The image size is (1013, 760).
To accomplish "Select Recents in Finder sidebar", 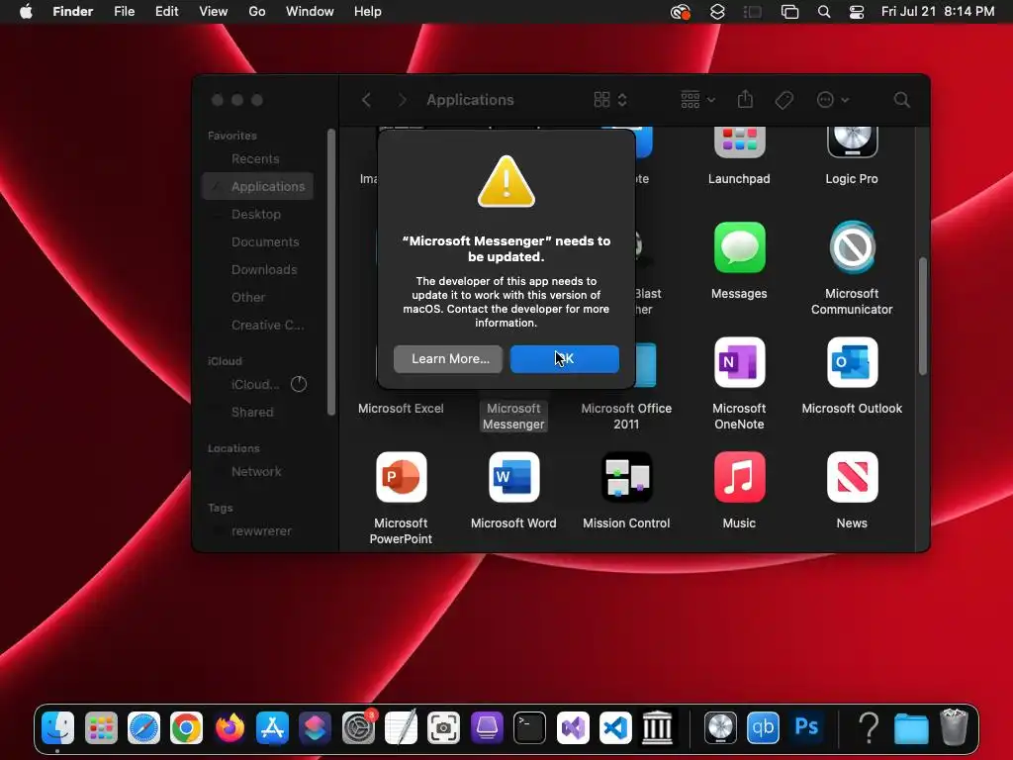I will (x=255, y=159).
